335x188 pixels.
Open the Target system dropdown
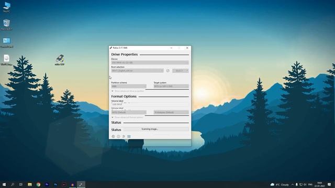coord(171,86)
